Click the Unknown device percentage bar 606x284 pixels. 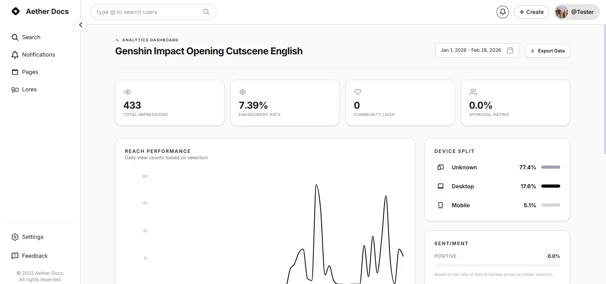point(550,167)
